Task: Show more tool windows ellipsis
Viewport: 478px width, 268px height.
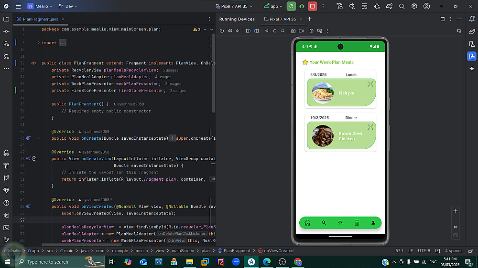Action: click(6, 69)
